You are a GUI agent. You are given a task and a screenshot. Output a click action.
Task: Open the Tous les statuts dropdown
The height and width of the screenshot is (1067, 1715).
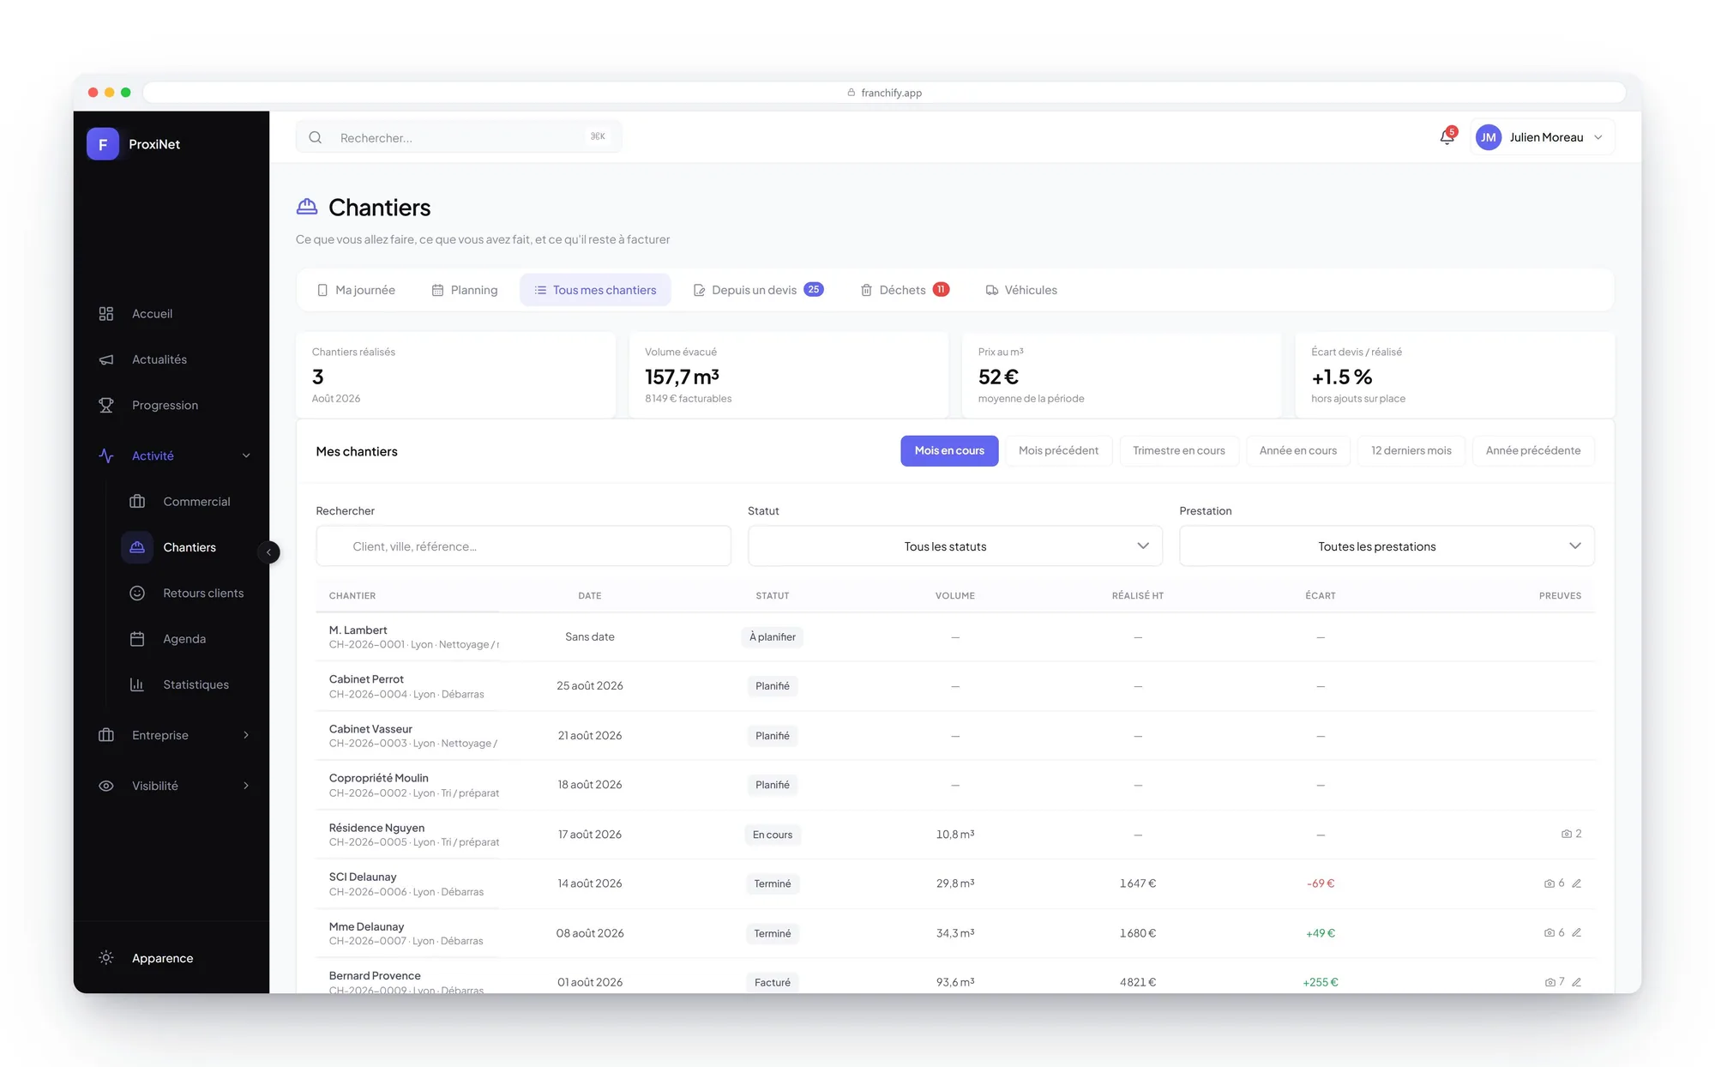(955, 546)
